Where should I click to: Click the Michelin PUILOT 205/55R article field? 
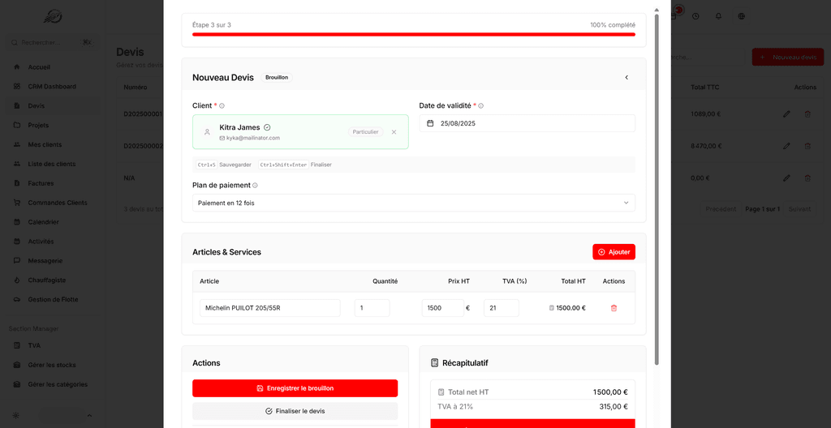pyautogui.click(x=269, y=308)
